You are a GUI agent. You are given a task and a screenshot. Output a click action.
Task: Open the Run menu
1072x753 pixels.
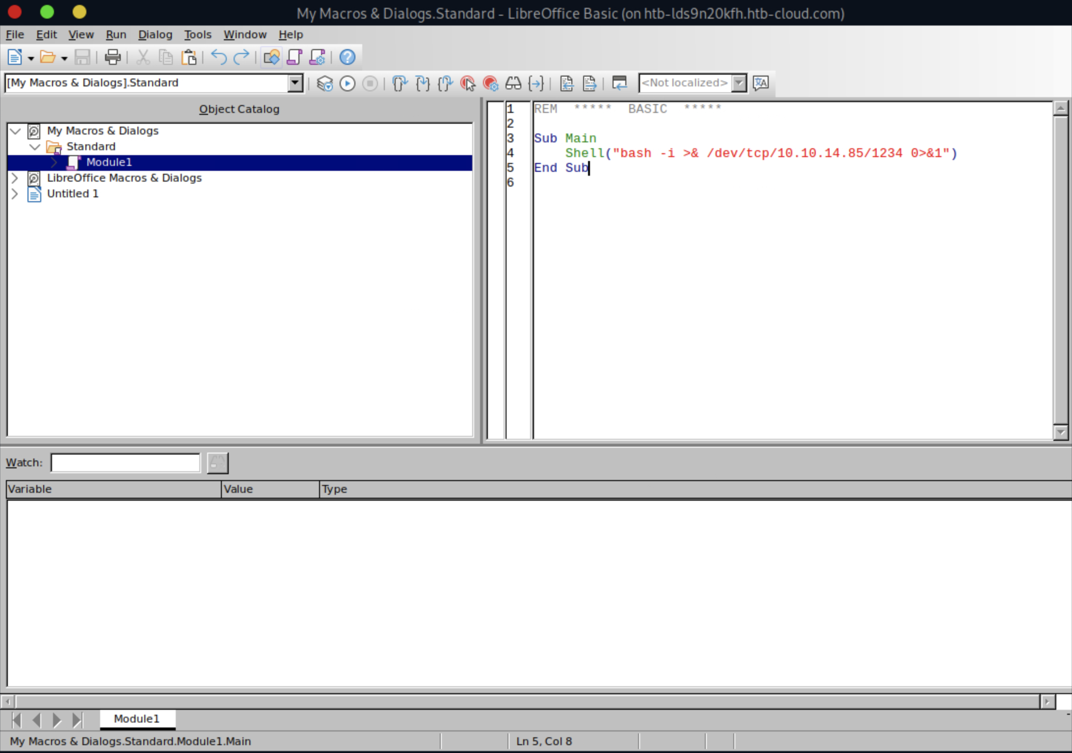[116, 35]
